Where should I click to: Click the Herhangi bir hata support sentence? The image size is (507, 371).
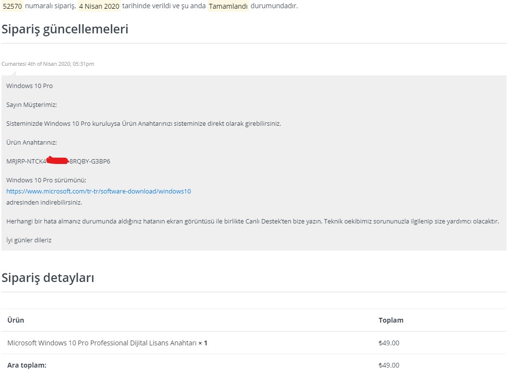252,221
